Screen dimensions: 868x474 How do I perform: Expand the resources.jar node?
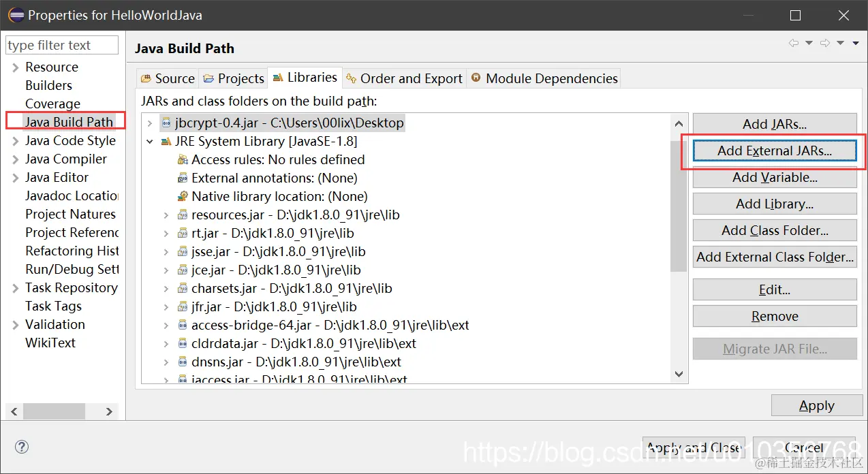pos(166,215)
